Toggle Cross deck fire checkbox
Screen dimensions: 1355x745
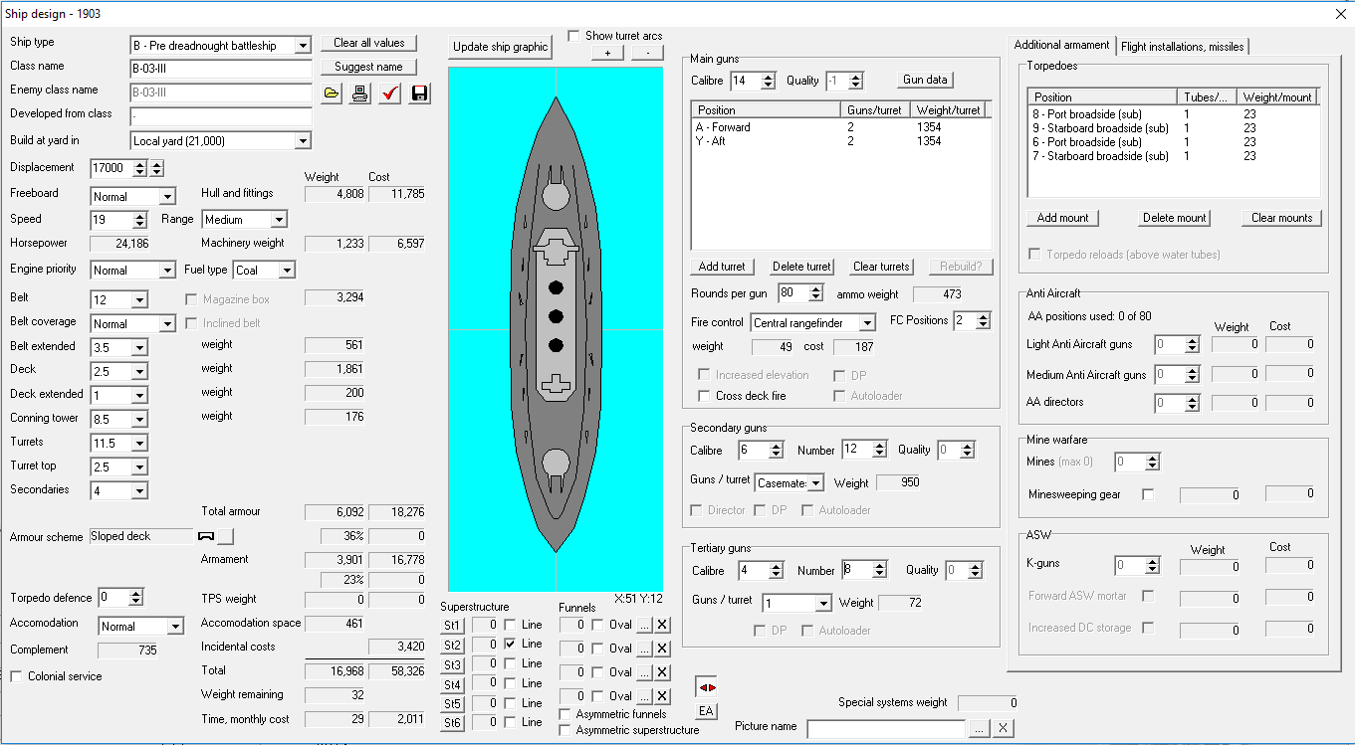pos(705,396)
